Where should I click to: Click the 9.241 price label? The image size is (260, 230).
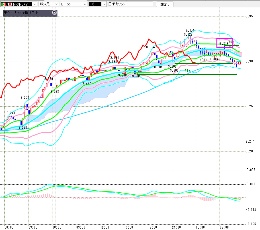tap(11, 113)
